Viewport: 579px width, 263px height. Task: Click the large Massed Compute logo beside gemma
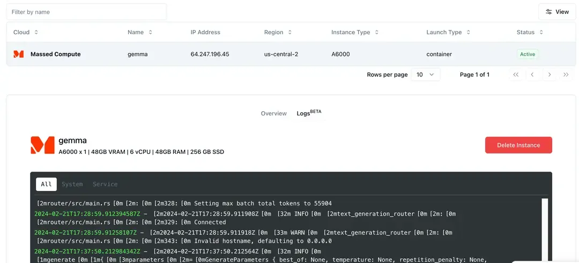(x=42, y=145)
